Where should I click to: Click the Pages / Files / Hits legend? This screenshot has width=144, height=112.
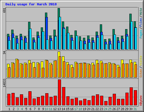click(141, 23)
